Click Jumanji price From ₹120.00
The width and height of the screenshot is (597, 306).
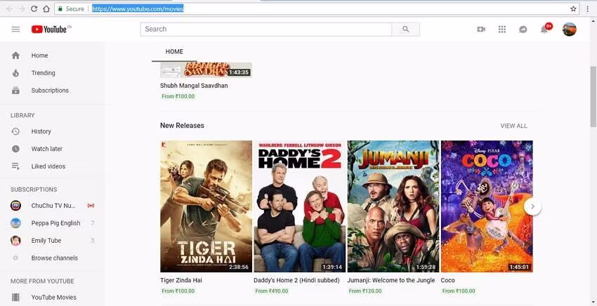point(365,291)
